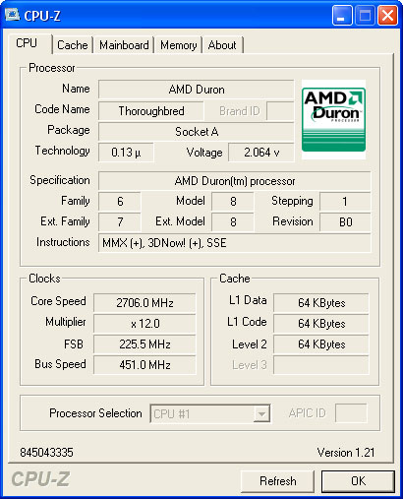Confirm with the OK button

pos(358,481)
